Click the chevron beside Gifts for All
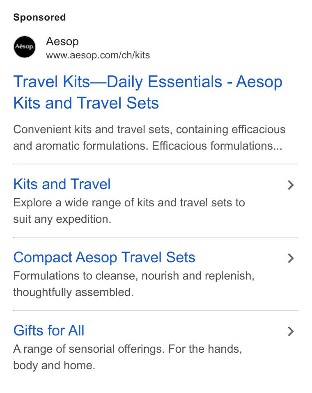The image size is (312, 393). pyautogui.click(x=291, y=331)
